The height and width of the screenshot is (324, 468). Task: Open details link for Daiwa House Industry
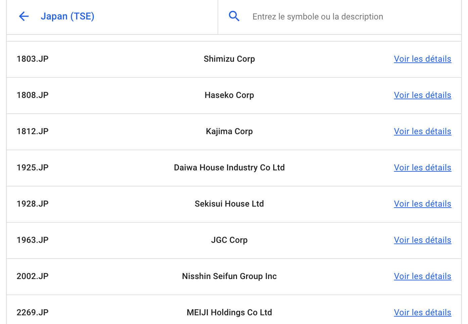[422, 167]
